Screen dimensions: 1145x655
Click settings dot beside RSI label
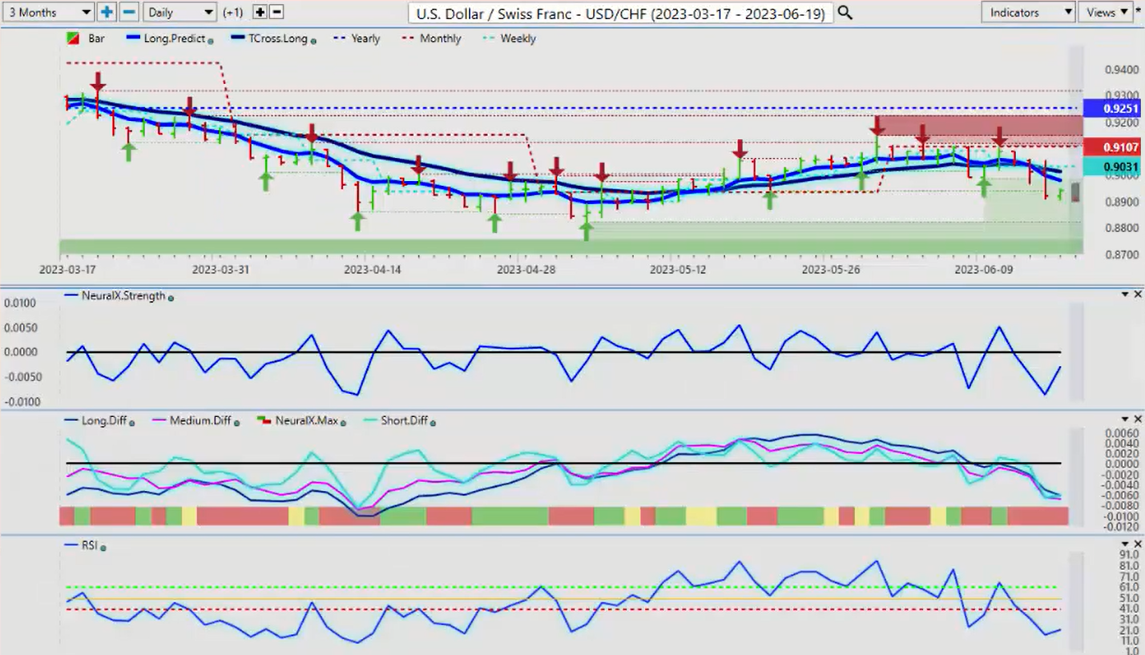point(103,547)
